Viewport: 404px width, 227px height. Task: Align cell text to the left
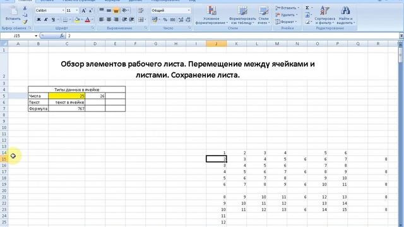coord(102,20)
